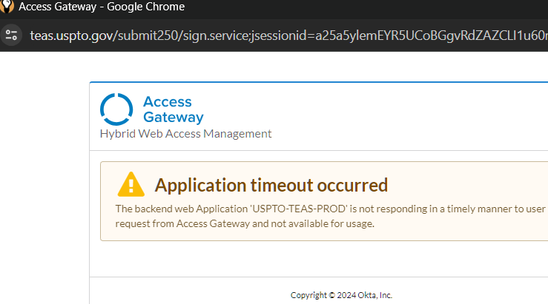Click the window title 'Access Gateway - Google Chrome'
This screenshot has width=548, height=304.
coord(102,7)
